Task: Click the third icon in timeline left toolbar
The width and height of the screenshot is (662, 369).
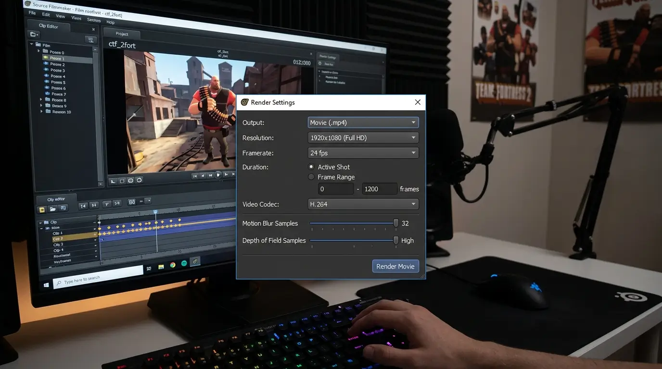Action: 63,208
